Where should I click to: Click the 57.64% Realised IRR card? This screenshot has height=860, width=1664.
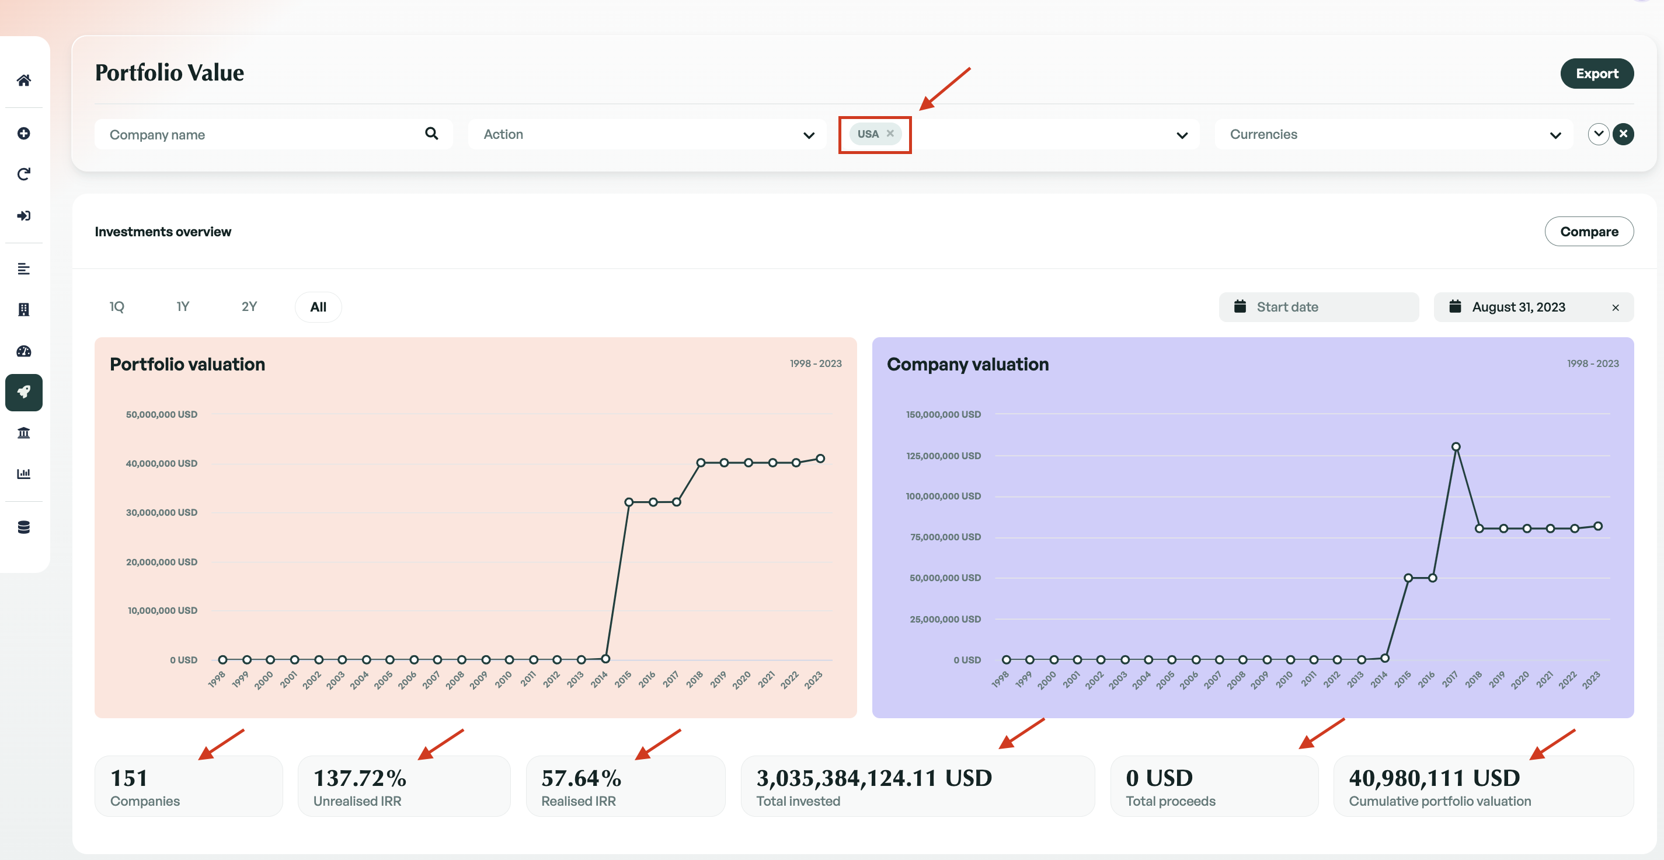point(625,786)
